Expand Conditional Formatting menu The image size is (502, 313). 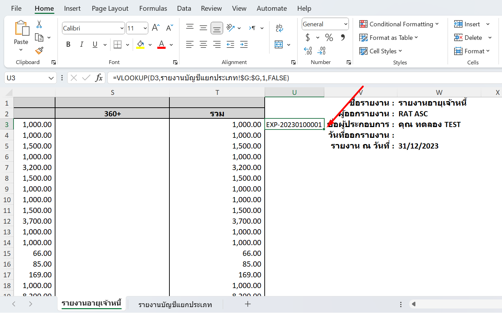[x=437, y=24]
